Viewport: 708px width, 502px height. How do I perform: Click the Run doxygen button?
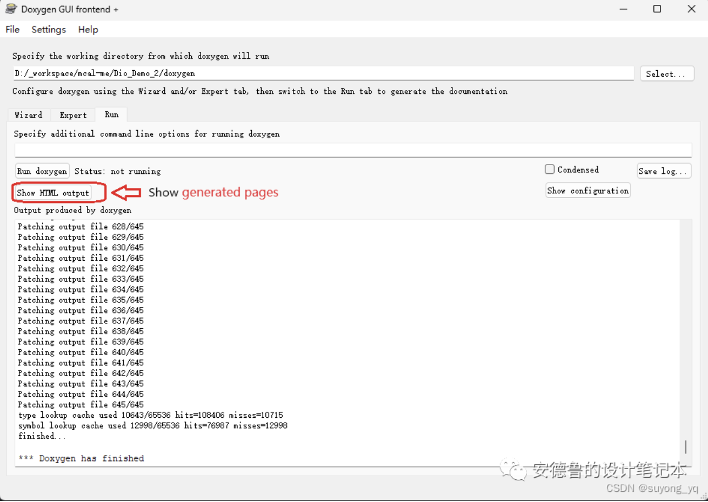42,171
